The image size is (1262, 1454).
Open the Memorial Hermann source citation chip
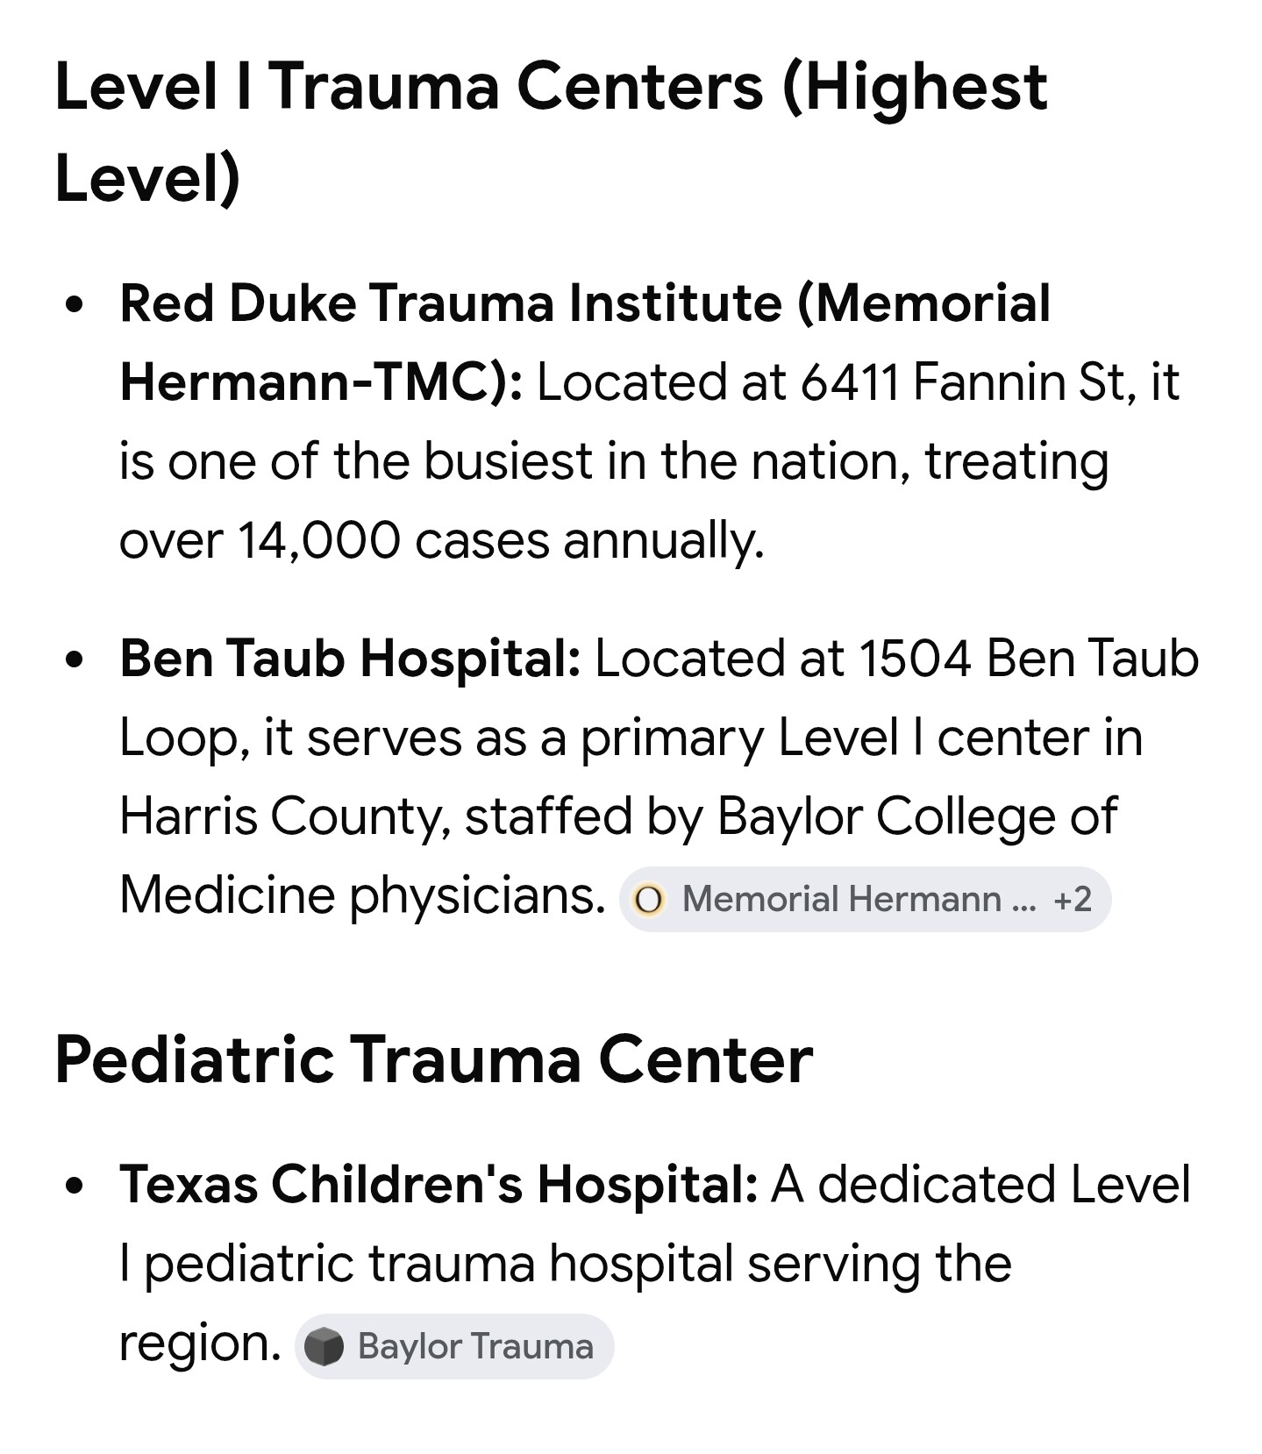(x=840, y=899)
